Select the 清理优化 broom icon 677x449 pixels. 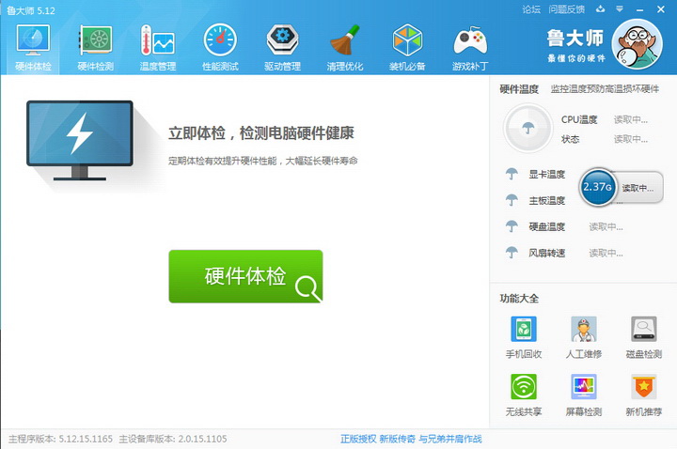click(x=344, y=47)
